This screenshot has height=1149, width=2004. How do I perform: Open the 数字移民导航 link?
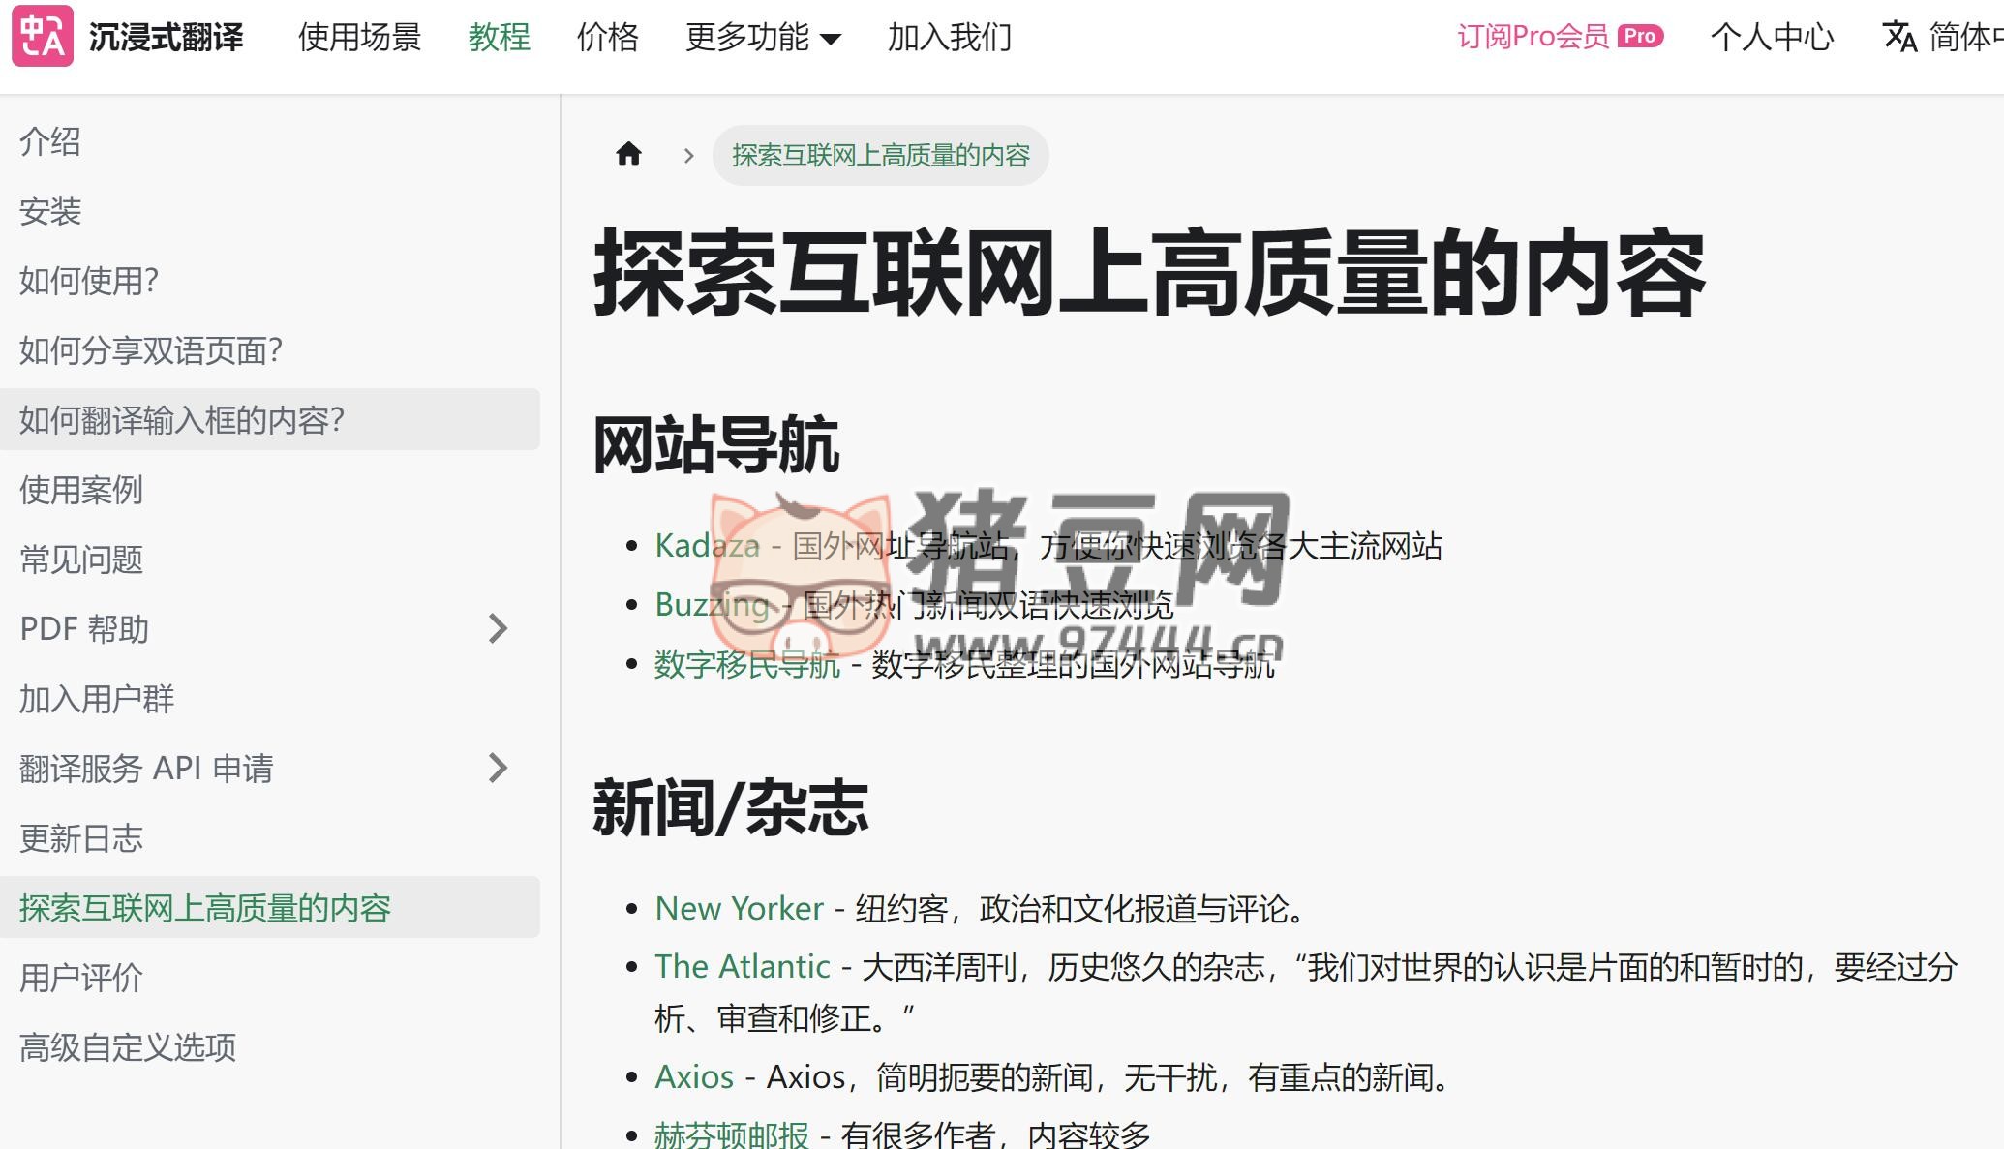click(747, 664)
